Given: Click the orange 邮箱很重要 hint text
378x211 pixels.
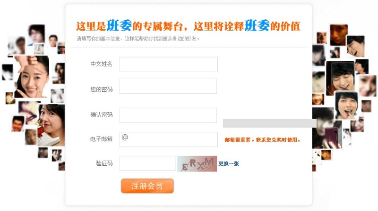Looking at the screenshot, I should tap(262, 139).
